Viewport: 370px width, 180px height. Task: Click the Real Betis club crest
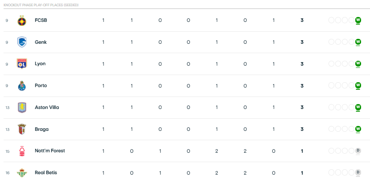tap(22, 173)
